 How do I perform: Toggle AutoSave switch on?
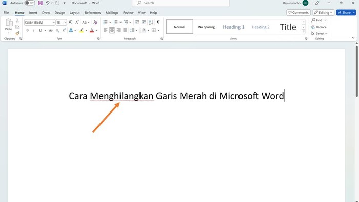pyautogui.click(x=30, y=3)
